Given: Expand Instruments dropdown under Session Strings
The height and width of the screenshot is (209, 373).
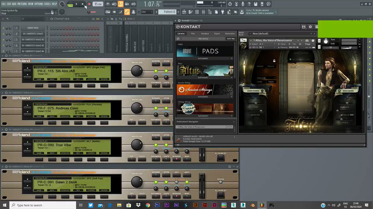Looking at the screenshot, I should [x=205, y=97].
